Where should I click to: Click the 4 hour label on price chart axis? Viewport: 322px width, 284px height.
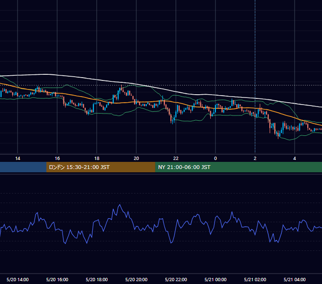(x=295, y=159)
